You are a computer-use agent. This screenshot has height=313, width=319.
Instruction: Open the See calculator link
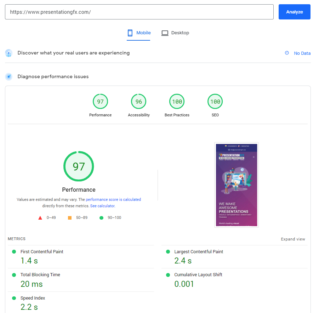pyautogui.click(x=102, y=206)
